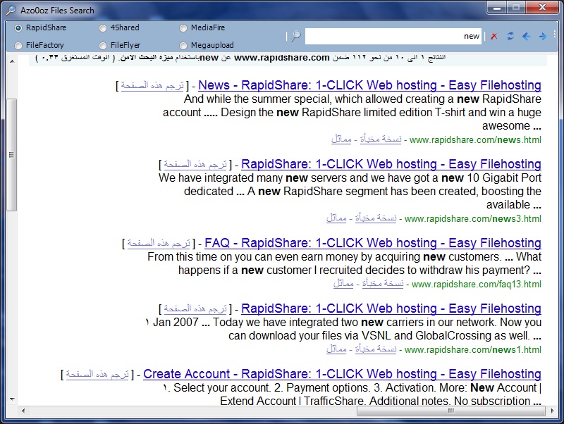Click the Azo0oz Files Search title icon

point(11,10)
